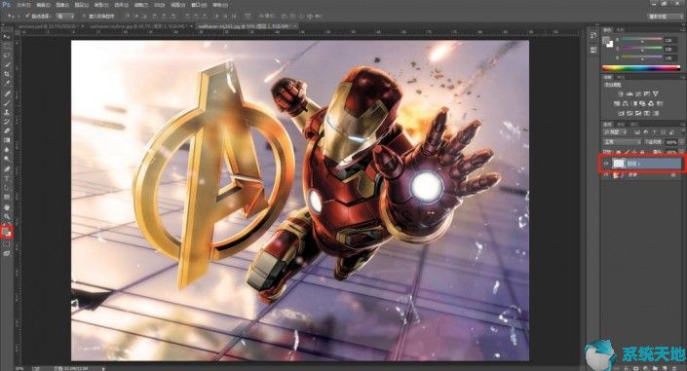The image size is (687, 371).
Task: Add a Color Balance adjustment
Action: click(x=626, y=104)
